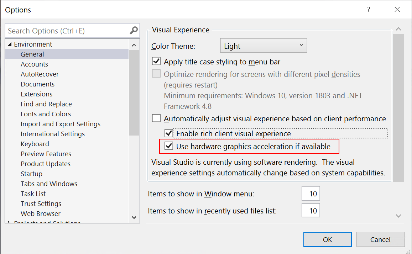The image size is (412, 254).
Task: Uncheck Apply title case styling to menu bar
Action: coord(156,62)
